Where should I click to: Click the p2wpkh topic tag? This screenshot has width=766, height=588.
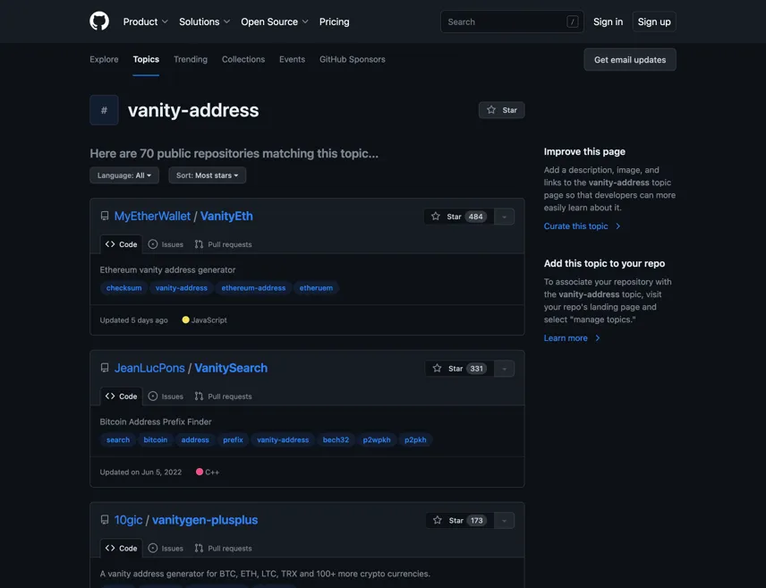pos(377,440)
